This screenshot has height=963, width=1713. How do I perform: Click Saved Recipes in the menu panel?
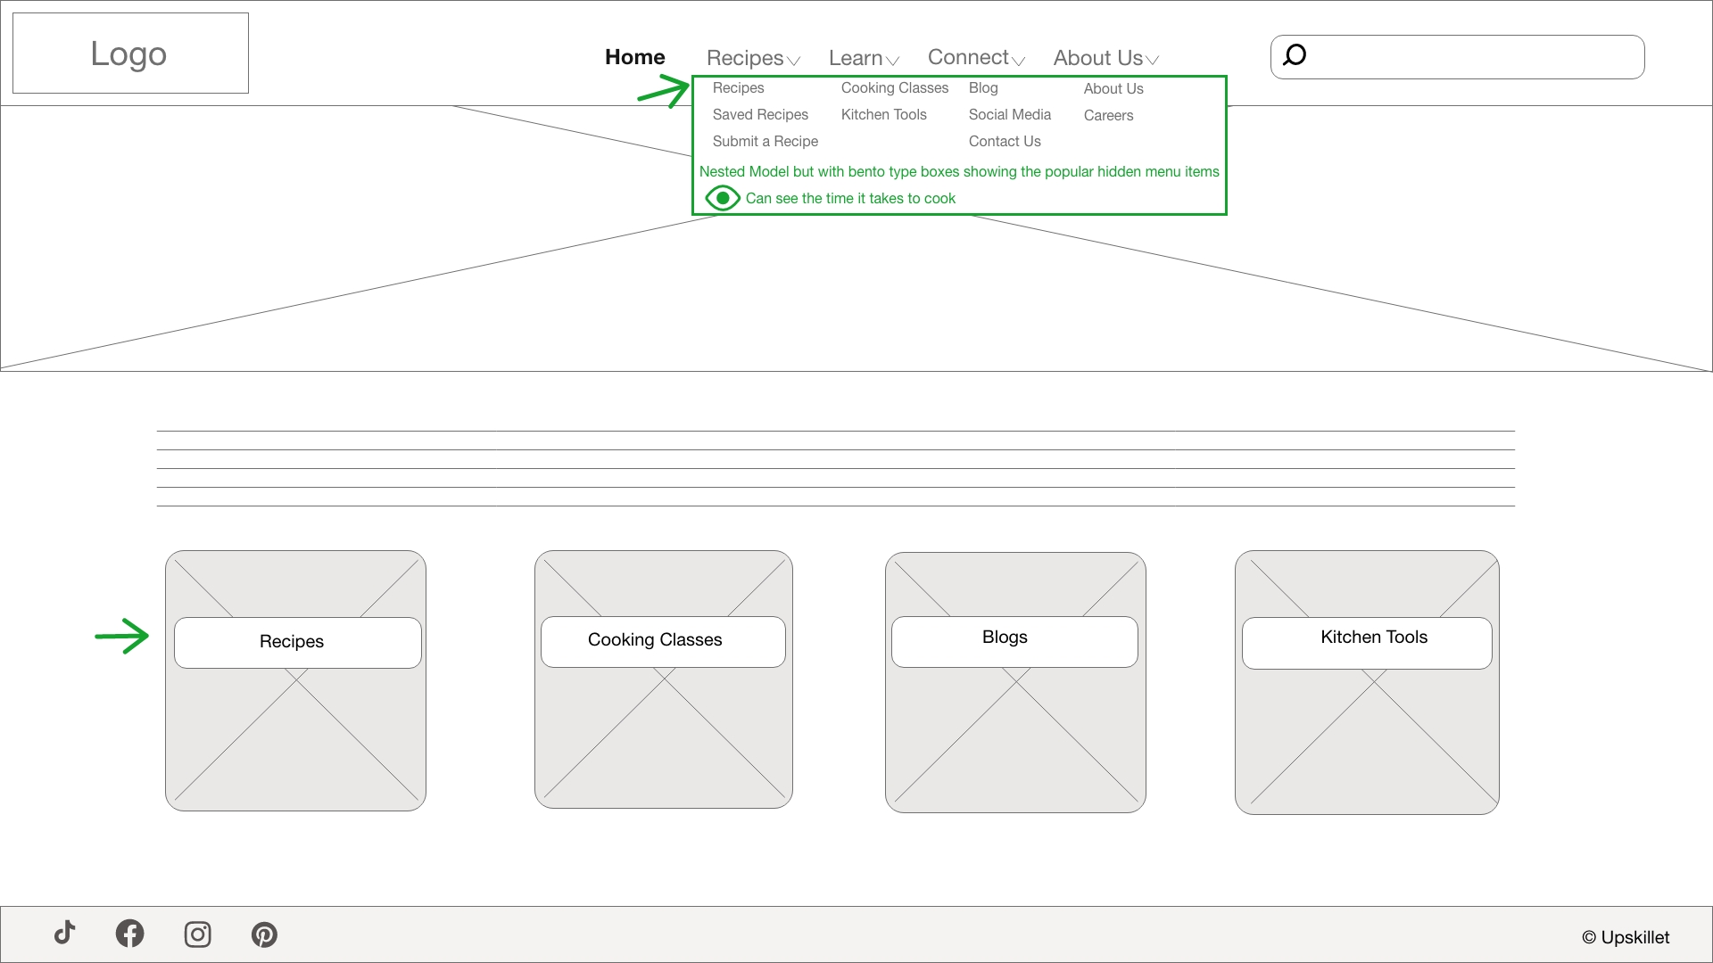[x=760, y=114]
